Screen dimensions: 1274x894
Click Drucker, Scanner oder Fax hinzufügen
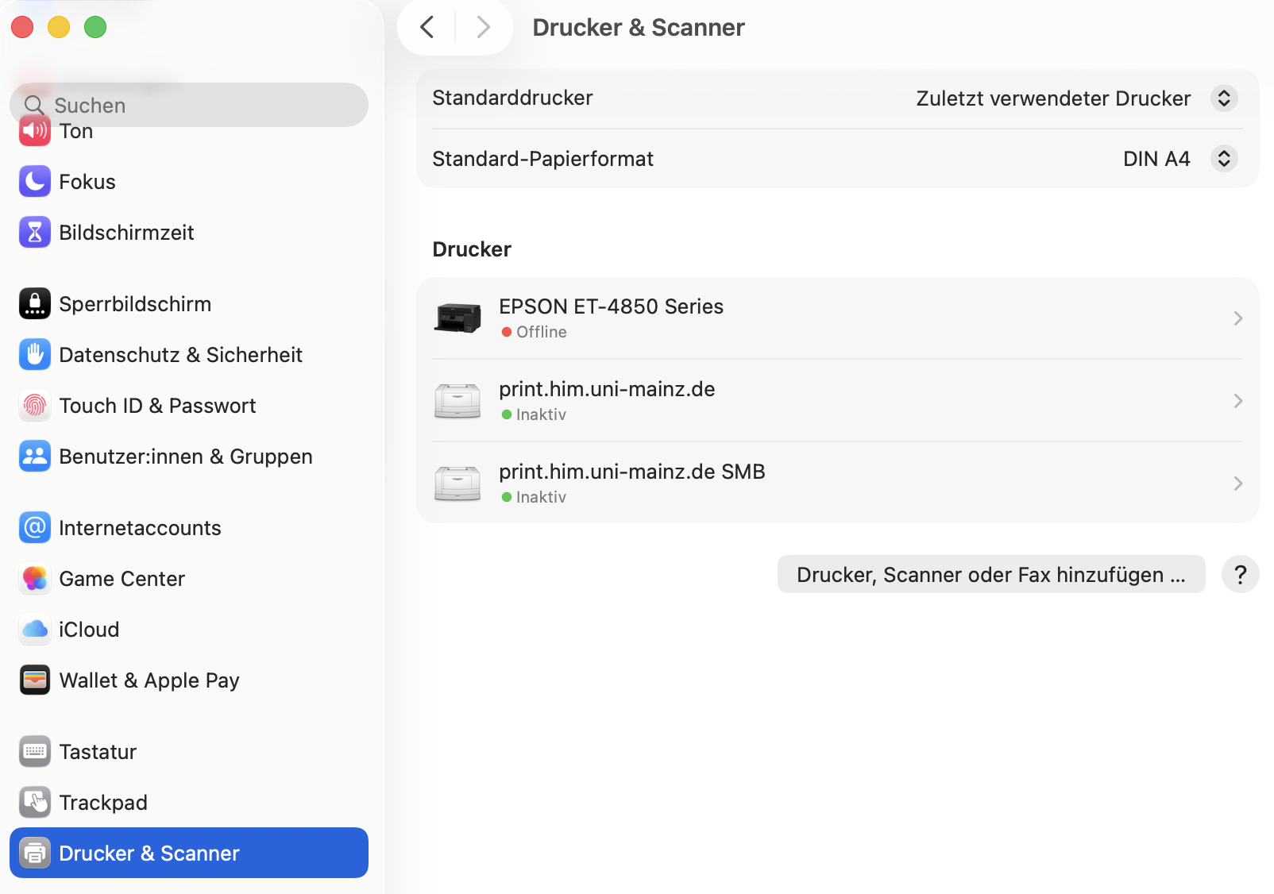pos(990,575)
